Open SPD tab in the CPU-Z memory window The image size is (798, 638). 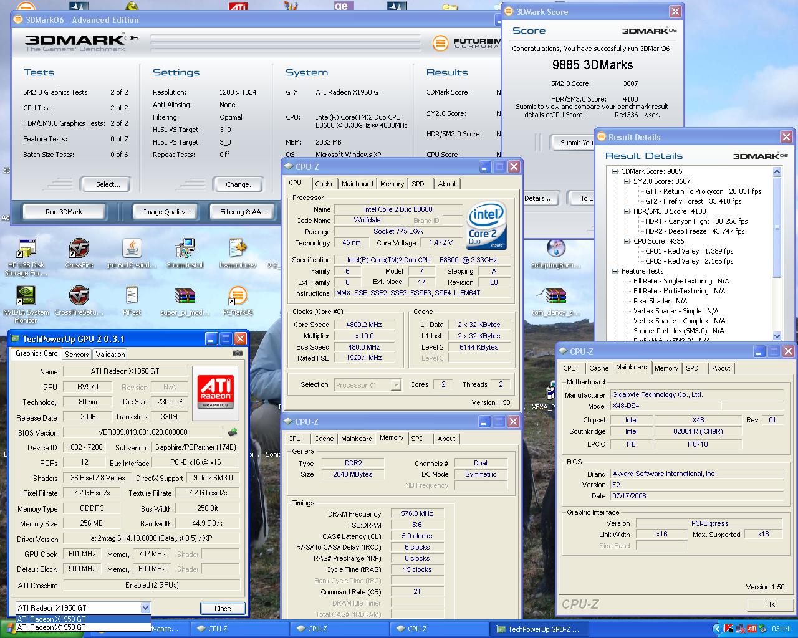(x=417, y=439)
